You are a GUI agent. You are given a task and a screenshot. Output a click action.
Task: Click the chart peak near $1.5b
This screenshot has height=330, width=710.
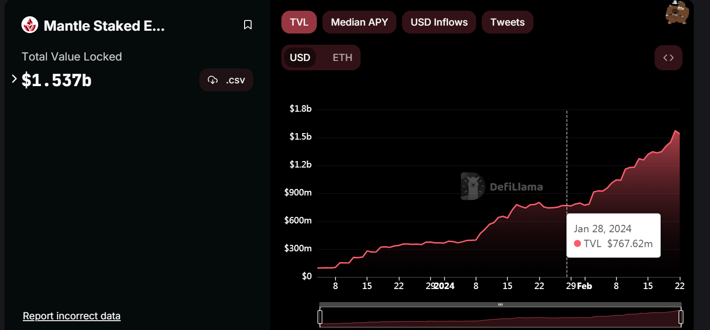(676, 131)
